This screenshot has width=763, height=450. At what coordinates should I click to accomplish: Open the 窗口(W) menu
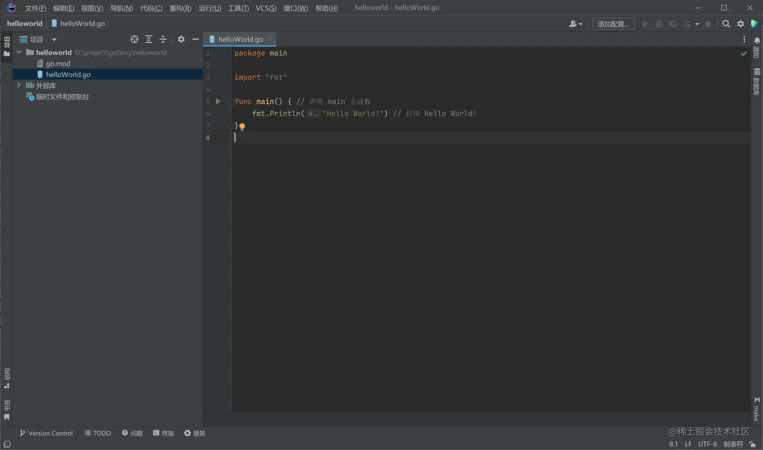pyautogui.click(x=296, y=8)
